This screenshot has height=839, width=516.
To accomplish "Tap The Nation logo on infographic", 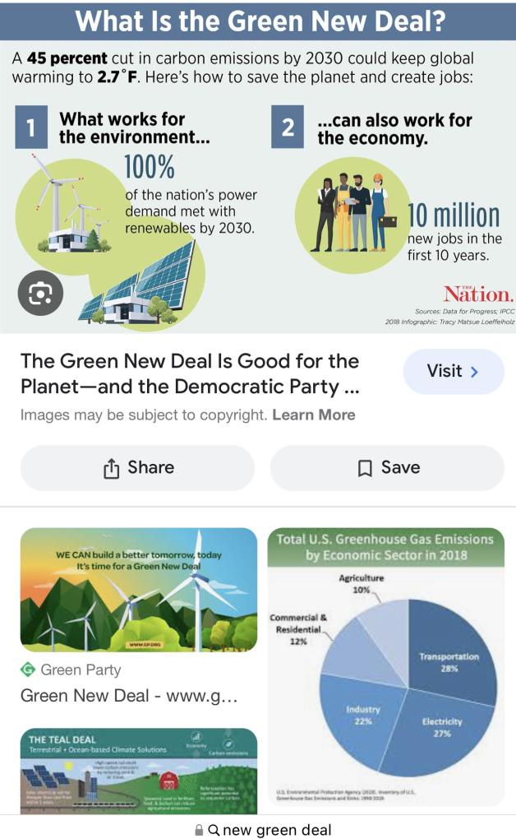I will click(x=478, y=294).
